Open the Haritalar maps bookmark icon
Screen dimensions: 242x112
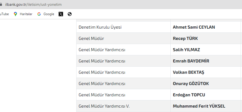tap(15, 14)
